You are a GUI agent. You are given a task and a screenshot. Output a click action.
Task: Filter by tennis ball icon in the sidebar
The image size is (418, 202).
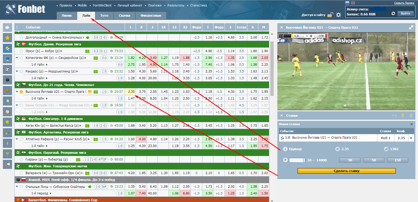[x=7, y=122]
